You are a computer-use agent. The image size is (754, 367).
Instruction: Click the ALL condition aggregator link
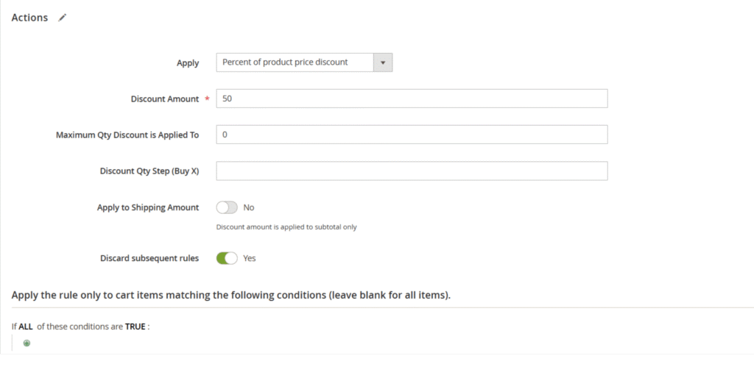click(x=26, y=327)
